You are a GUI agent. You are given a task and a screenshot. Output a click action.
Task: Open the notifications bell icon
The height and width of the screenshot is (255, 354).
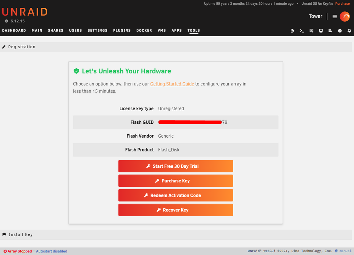(x=349, y=31)
